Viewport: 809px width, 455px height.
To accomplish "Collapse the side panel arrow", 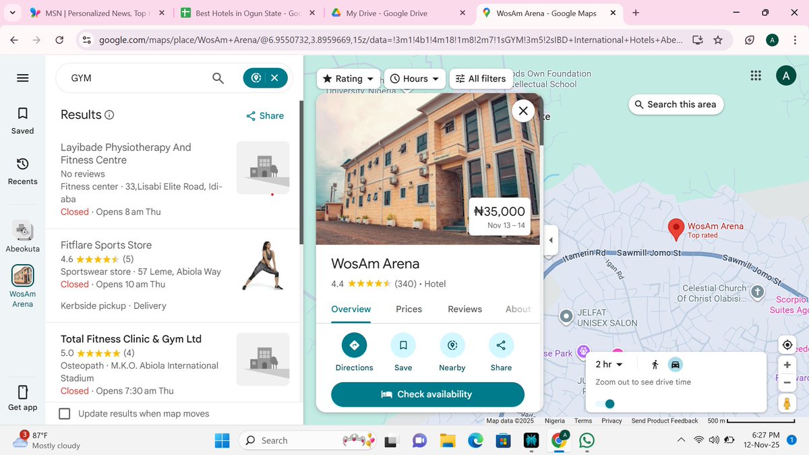I will point(551,240).
